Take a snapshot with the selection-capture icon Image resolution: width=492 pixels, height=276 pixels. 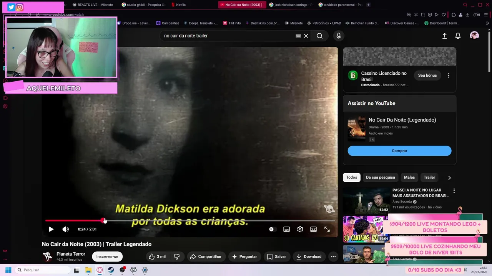[423, 15]
